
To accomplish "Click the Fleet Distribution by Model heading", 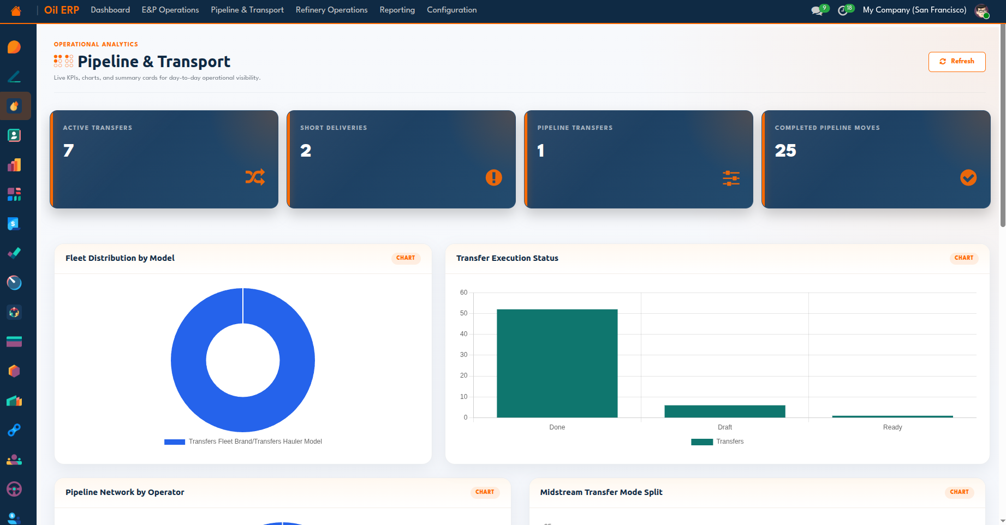I will tap(120, 258).
